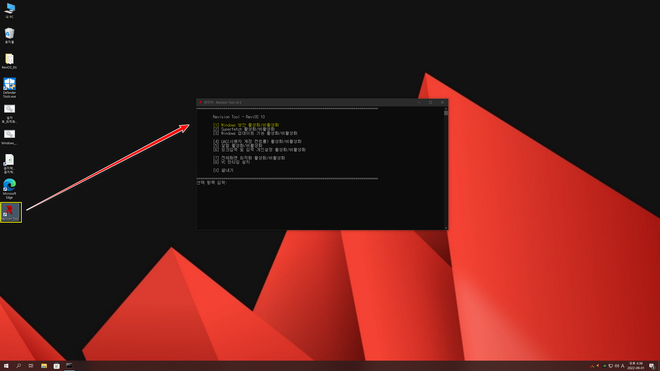Click the '[2] Superfetch 활성화/비활성화' line
Screen dimensions: 660x371
244,129
